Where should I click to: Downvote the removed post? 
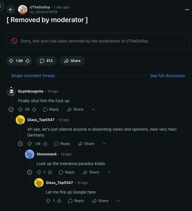pos(28,61)
